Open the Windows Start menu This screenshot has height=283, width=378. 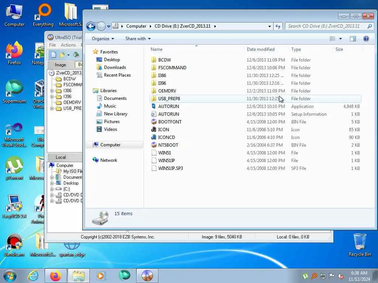tap(10, 276)
